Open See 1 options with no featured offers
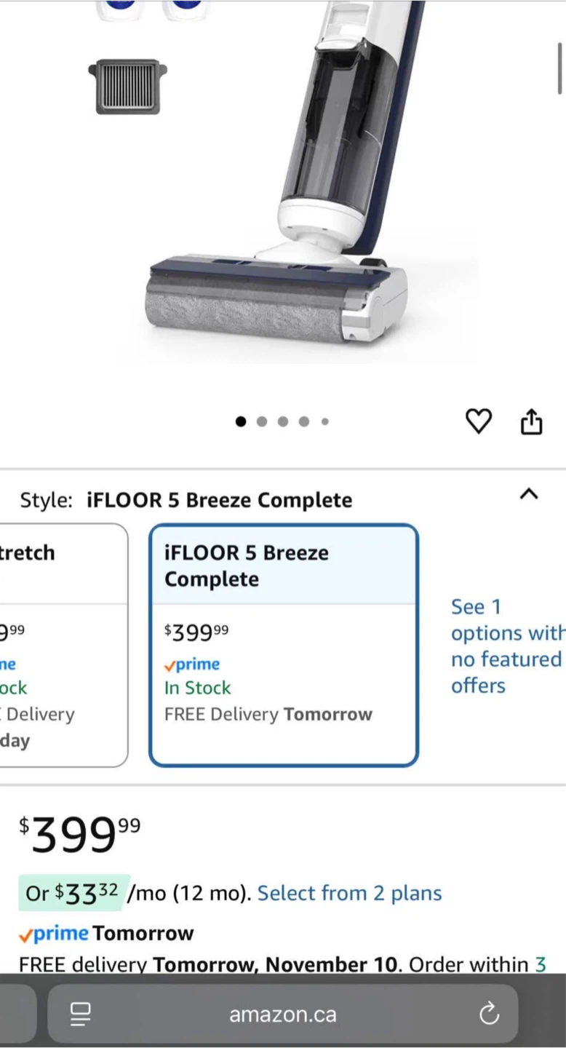This screenshot has width=566, height=1048. click(506, 646)
